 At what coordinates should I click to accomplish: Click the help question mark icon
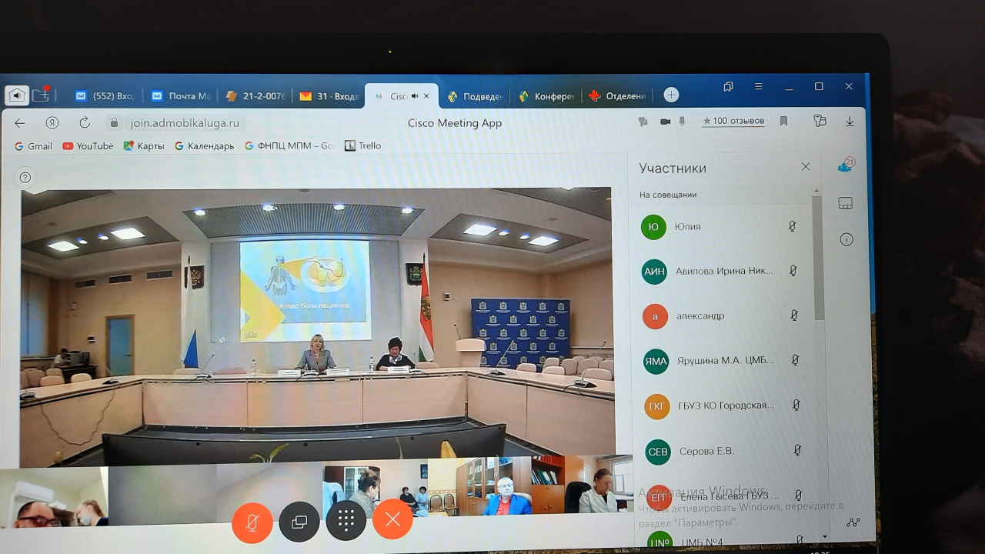(x=25, y=178)
